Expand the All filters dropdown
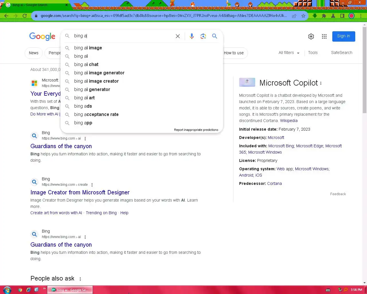This screenshot has height=294, width=367. 289,53
